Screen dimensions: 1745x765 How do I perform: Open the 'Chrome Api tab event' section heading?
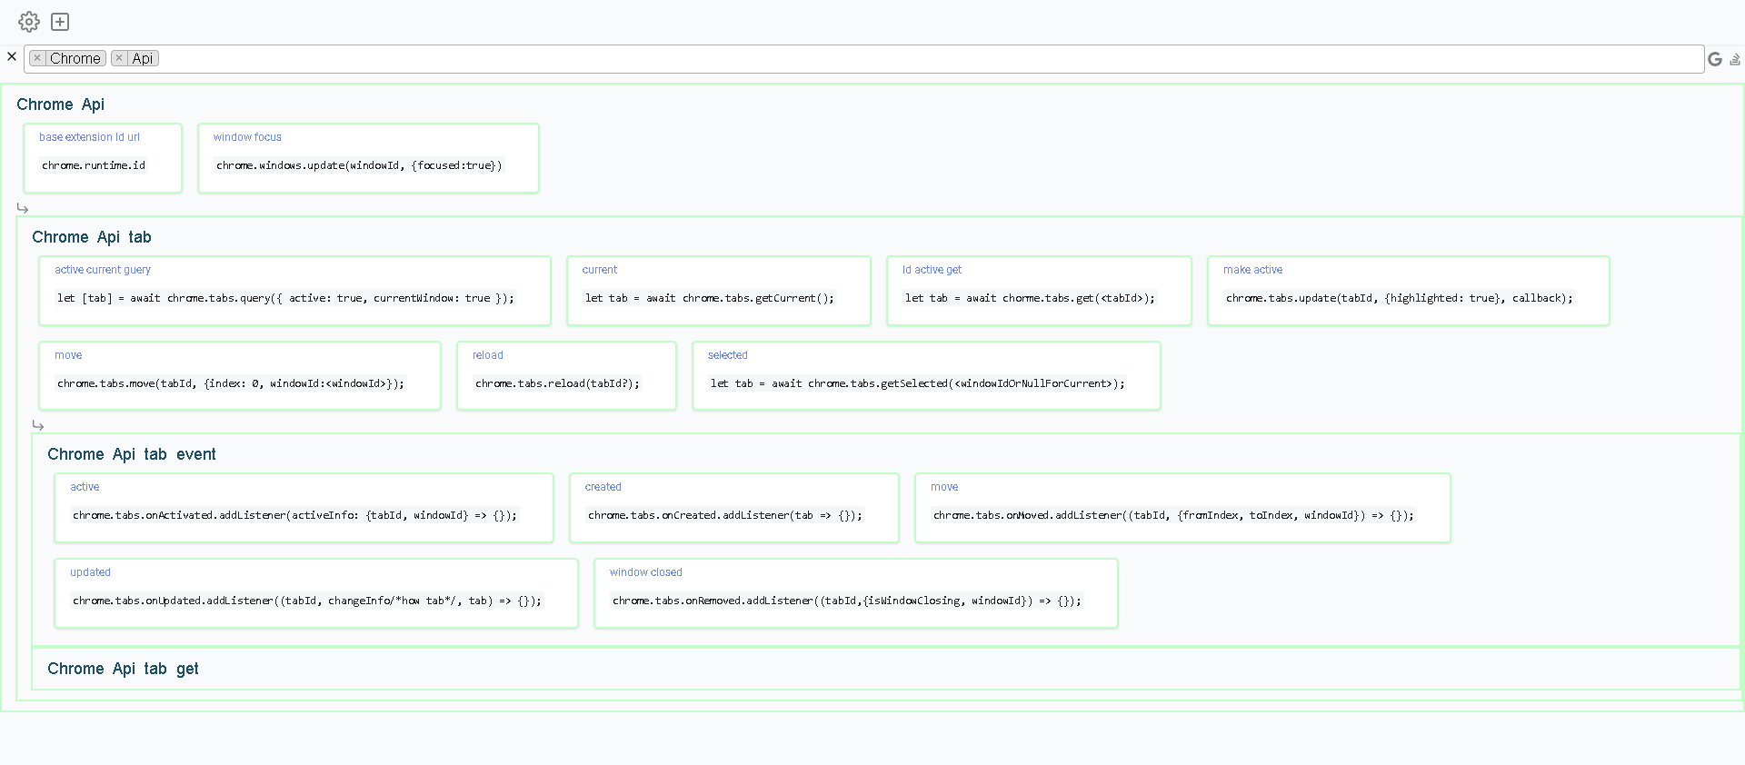tap(132, 454)
